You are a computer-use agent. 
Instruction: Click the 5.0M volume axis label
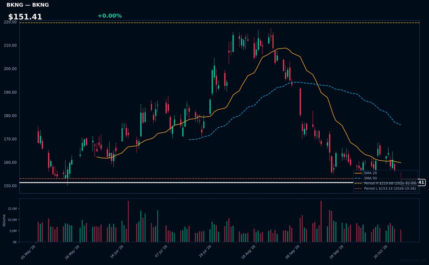pyautogui.click(x=13, y=231)
